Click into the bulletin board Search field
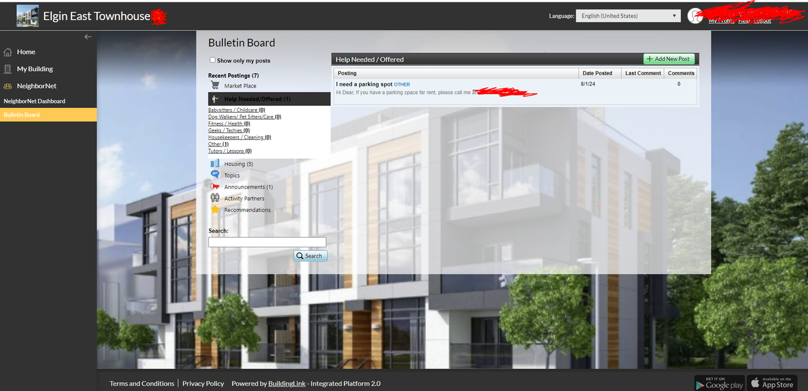 point(267,242)
